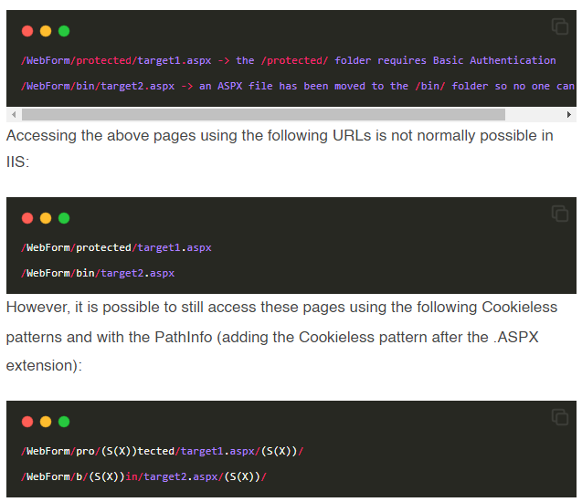Click '/WebForm/protected/target1.aspx' in the second code block
The image size is (582, 502).
(x=116, y=247)
